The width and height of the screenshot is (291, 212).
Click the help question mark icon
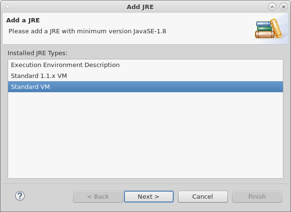coord(19,196)
